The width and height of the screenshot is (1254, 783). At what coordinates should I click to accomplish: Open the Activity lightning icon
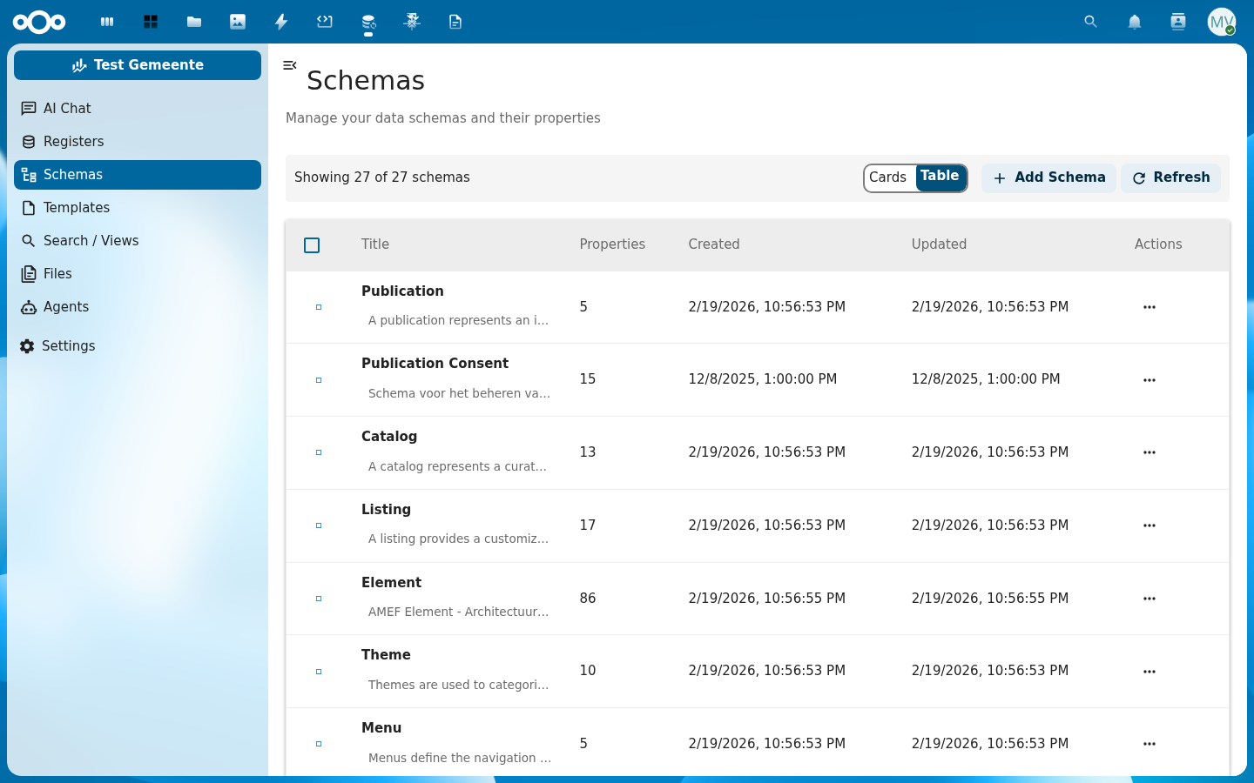(x=281, y=22)
